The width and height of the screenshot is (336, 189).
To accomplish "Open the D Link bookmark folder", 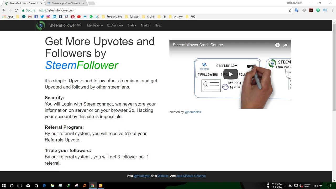I will pos(148,17).
